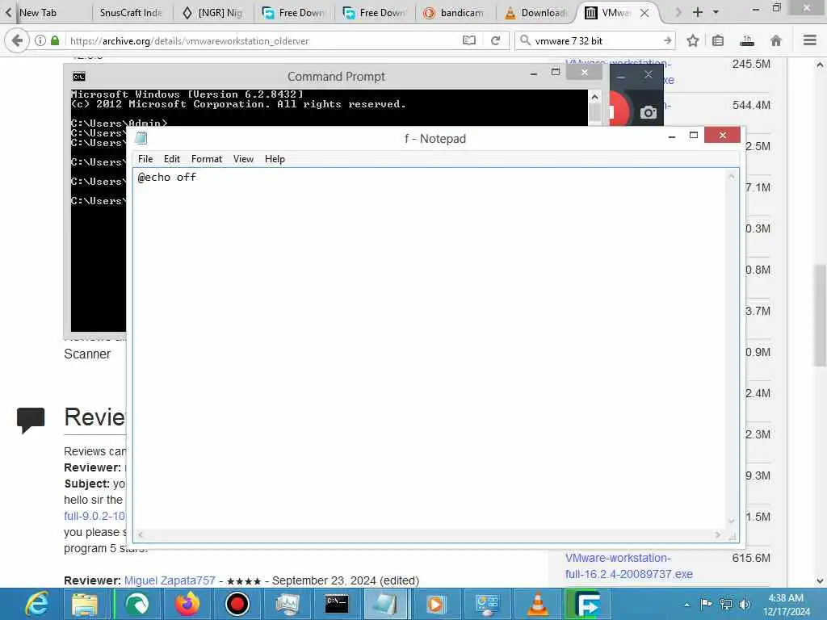Open the Notepad Format menu
The image size is (827, 620).
[x=206, y=159]
